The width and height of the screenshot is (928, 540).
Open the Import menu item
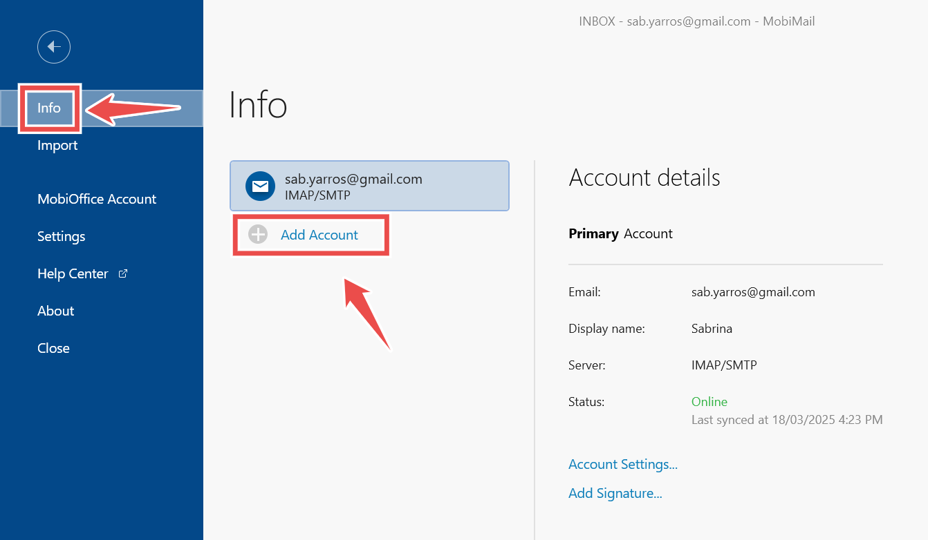click(57, 145)
